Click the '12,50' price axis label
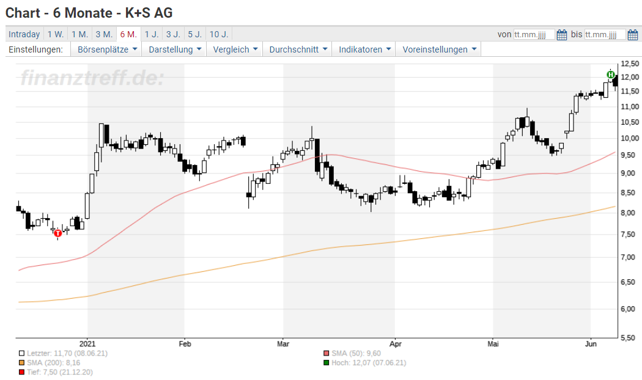 [x=630, y=64]
